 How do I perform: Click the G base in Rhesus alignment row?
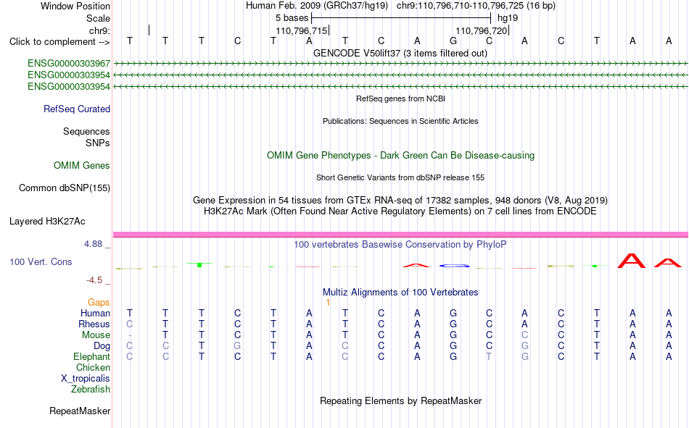(453, 324)
